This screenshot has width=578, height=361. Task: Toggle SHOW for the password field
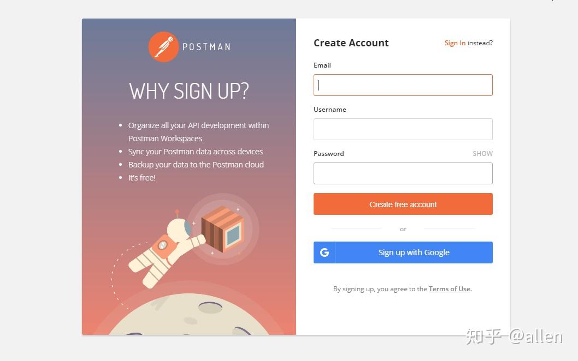[x=482, y=153]
